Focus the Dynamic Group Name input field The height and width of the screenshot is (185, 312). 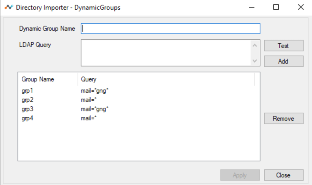tap(171, 29)
